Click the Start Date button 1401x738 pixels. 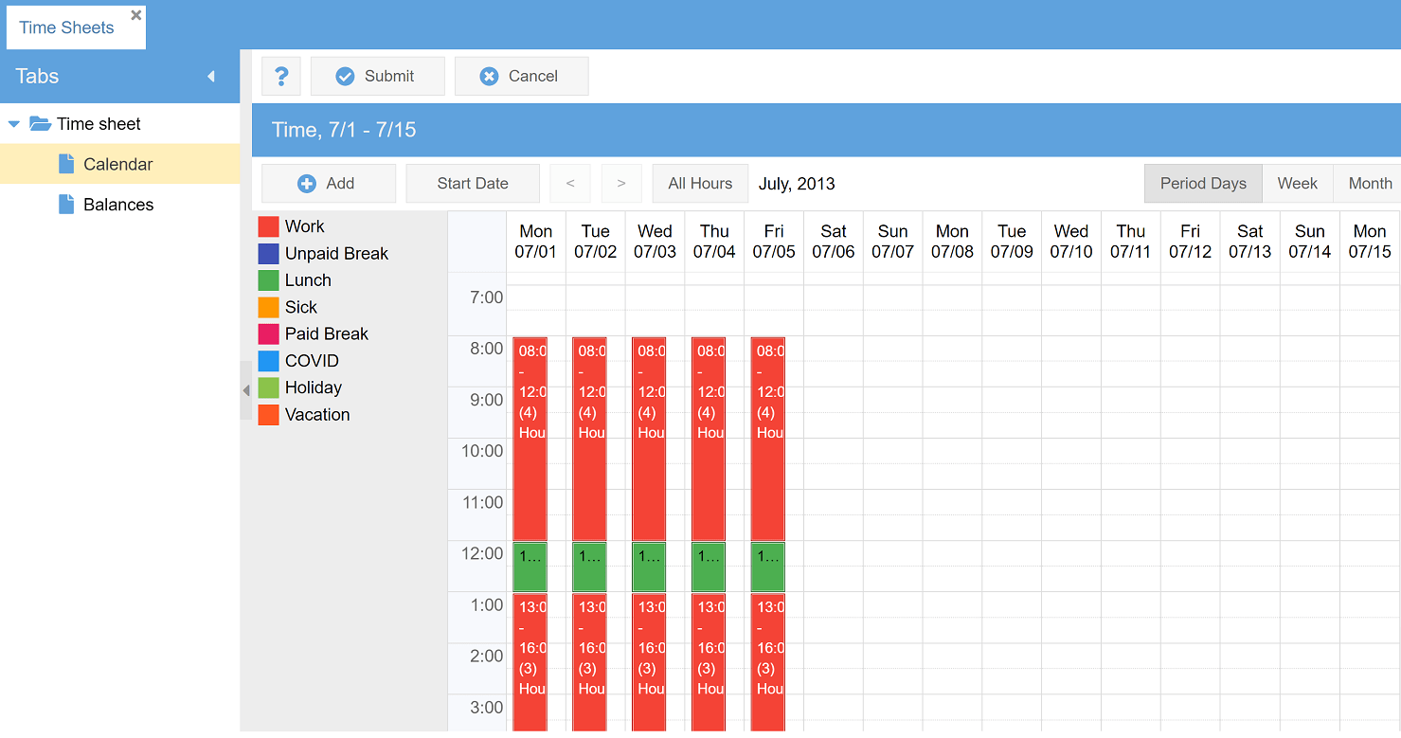473,183
